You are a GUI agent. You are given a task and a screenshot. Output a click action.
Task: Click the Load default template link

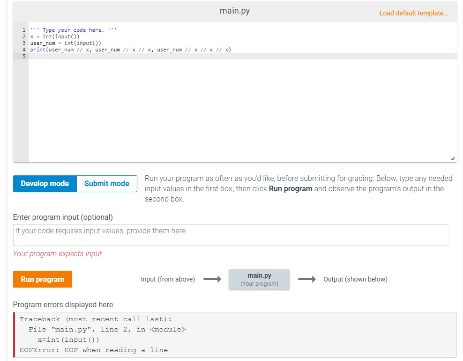[x=414, y=13]
